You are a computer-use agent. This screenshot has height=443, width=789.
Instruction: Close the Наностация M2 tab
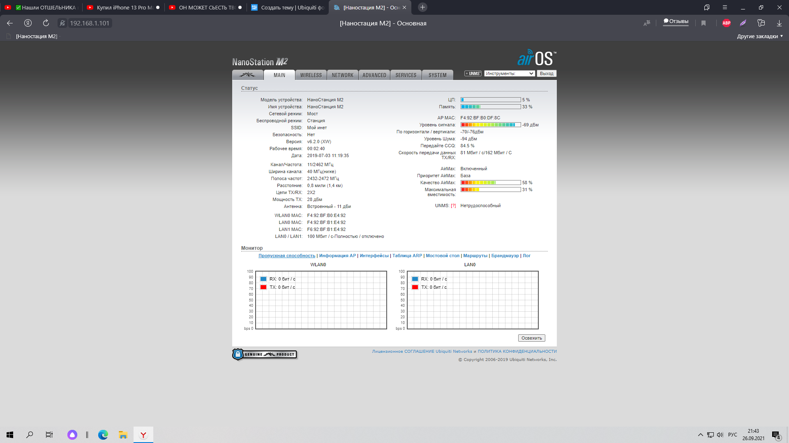click(x=404, y=7)
